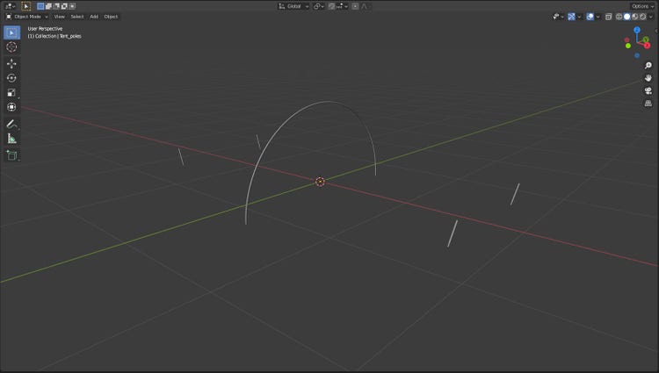Open the proportional falloff curve dropdown

click(x=365, y=6)
